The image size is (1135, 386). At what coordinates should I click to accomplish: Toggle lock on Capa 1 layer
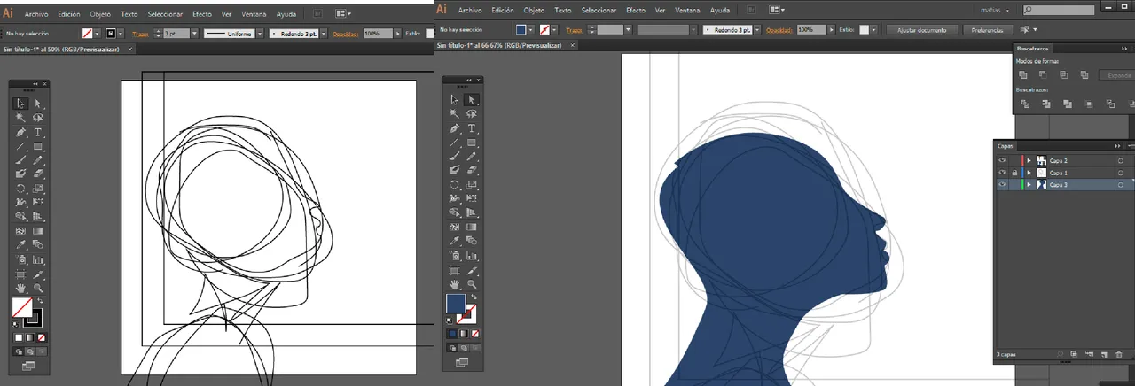click(x=1014, y=173)
